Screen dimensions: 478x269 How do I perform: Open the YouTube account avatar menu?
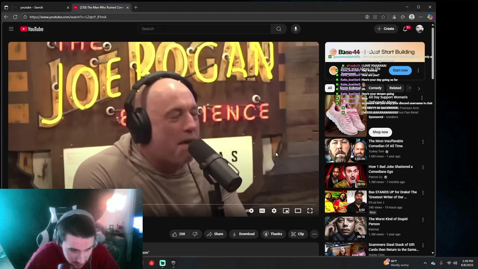pos(420,29)
